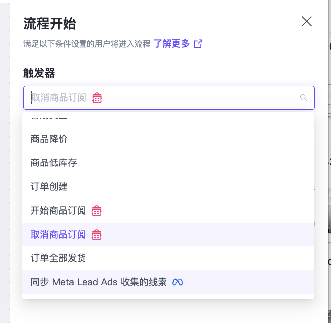Click the external link icon beside 了解更多
Image resolution: width=331 pixels, height=323 pixels.
(198, 44)
